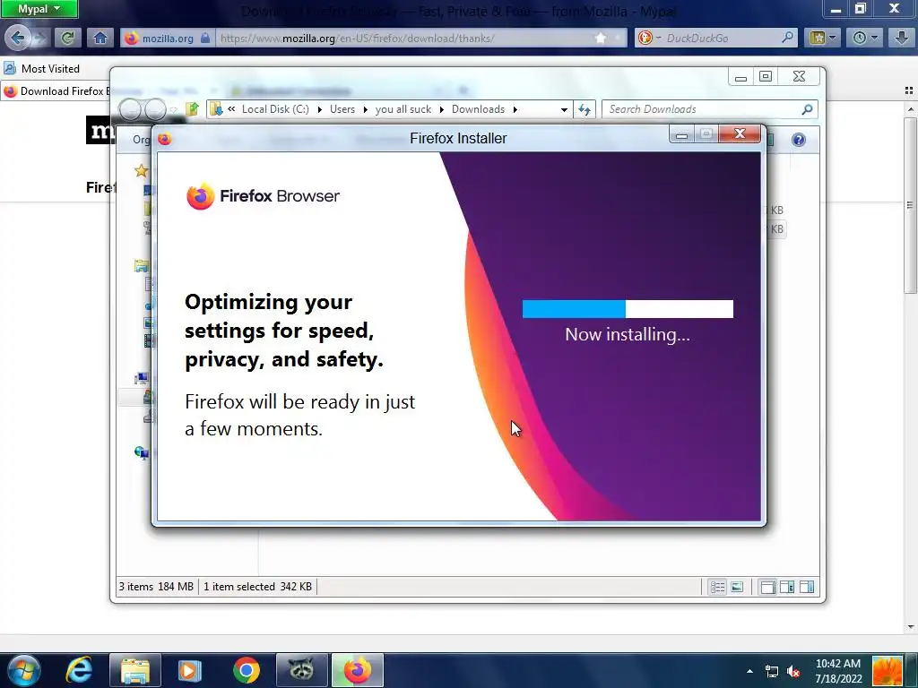Click mozilla.org site identity badge
The image size is (918, 688).
pos(167,38)
